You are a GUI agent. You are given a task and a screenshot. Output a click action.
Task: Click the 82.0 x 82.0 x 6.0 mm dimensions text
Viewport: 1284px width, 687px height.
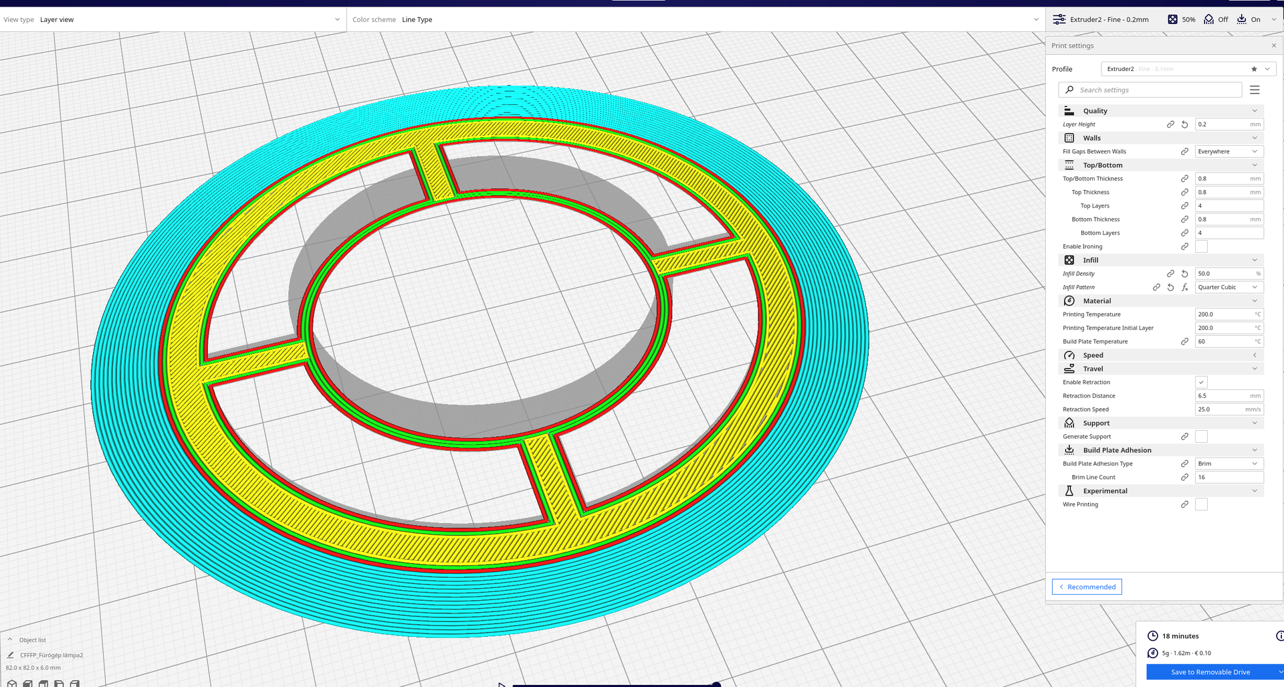pyautogui.click(x=33, y=668)
